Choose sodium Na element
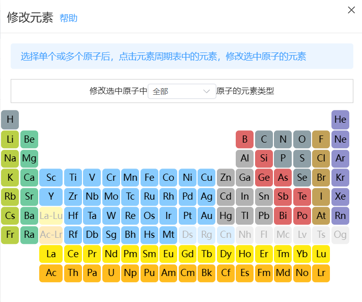Image resolution: width=362 pixels, height=302 pixels. (x=10, y=158)
